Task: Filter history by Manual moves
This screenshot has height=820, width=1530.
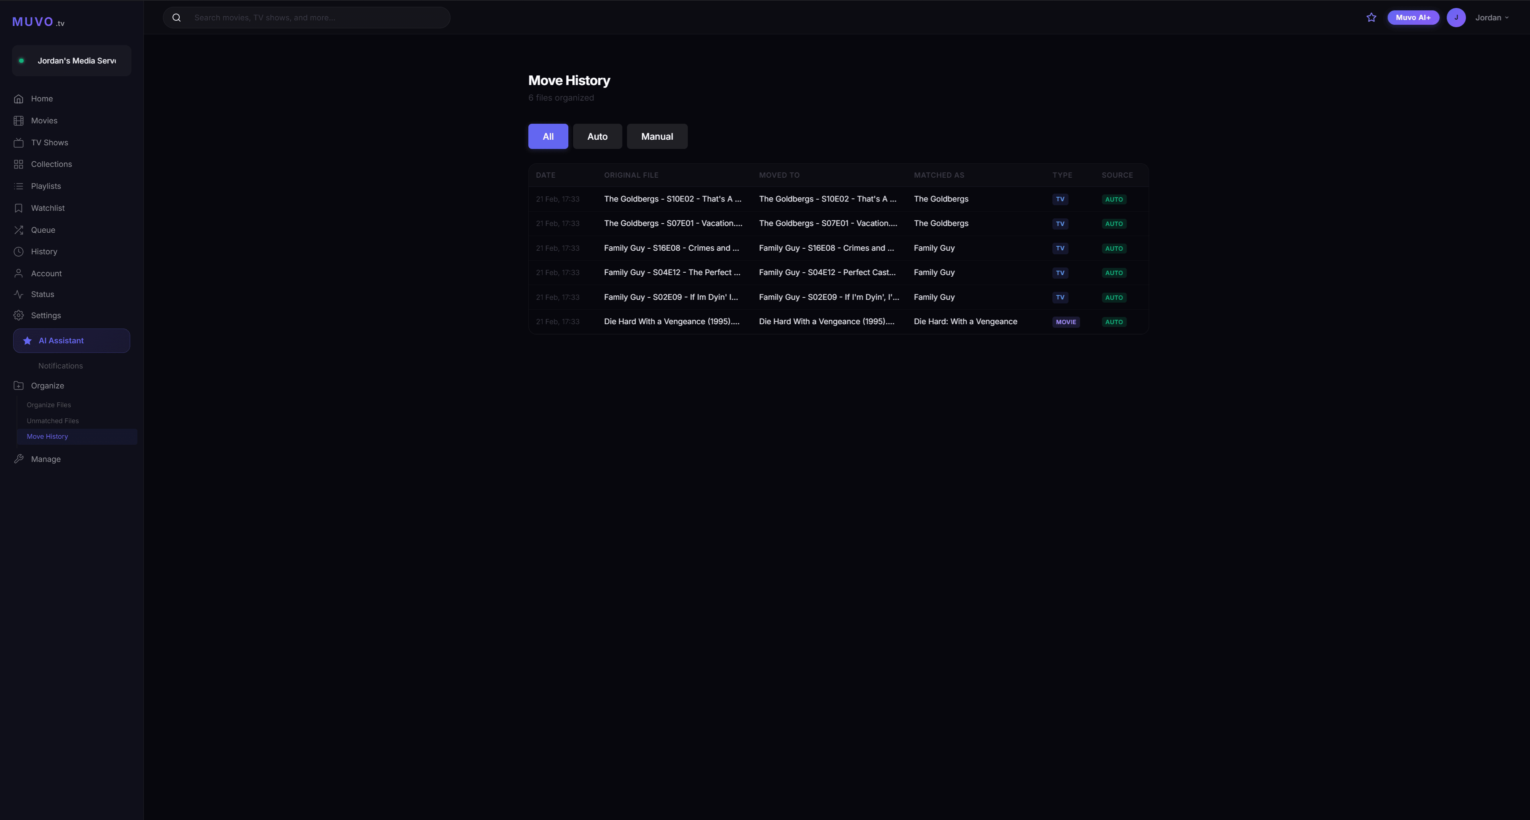Action: 657,136
